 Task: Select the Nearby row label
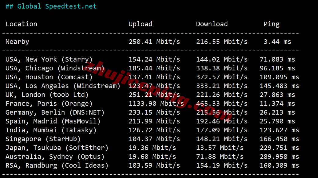point(17,42)
